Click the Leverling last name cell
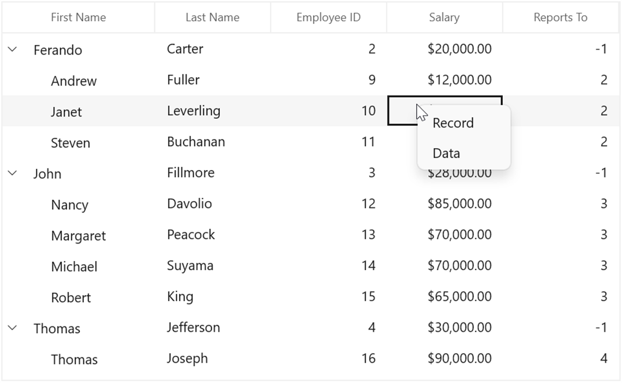 click(213, 111)
